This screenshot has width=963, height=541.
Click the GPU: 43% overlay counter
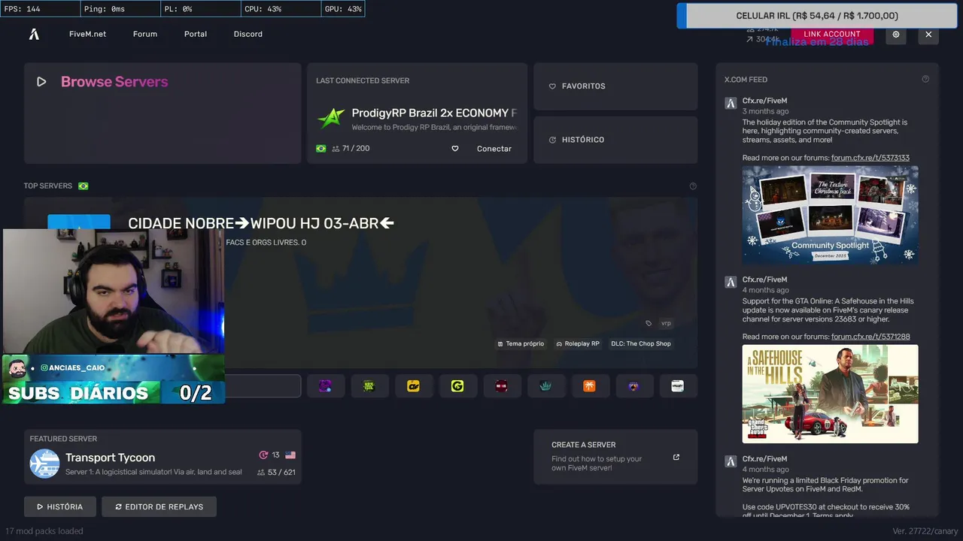pos(343,9)
